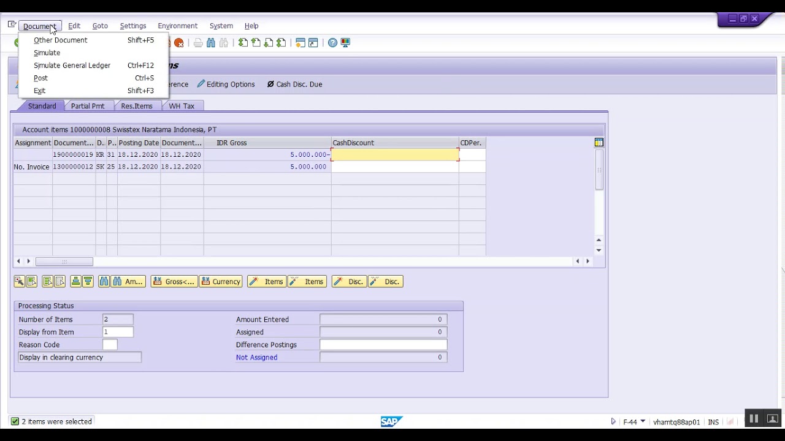Open the Help menu
The height and width of the screenshot is (441, 785).
point(251,26)
